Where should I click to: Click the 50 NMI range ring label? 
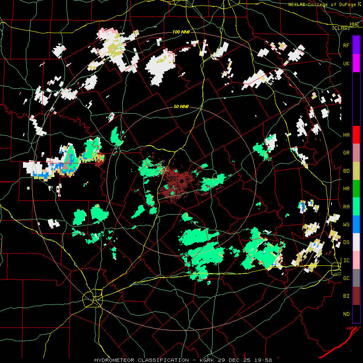coord(181,106)
